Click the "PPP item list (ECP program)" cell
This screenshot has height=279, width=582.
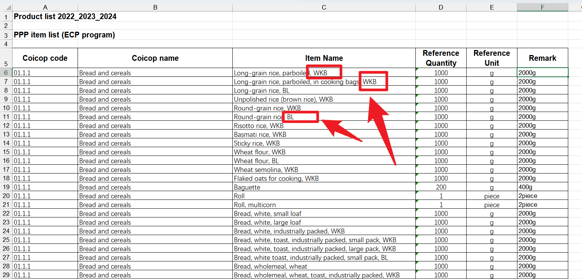(x=65, y=35)
